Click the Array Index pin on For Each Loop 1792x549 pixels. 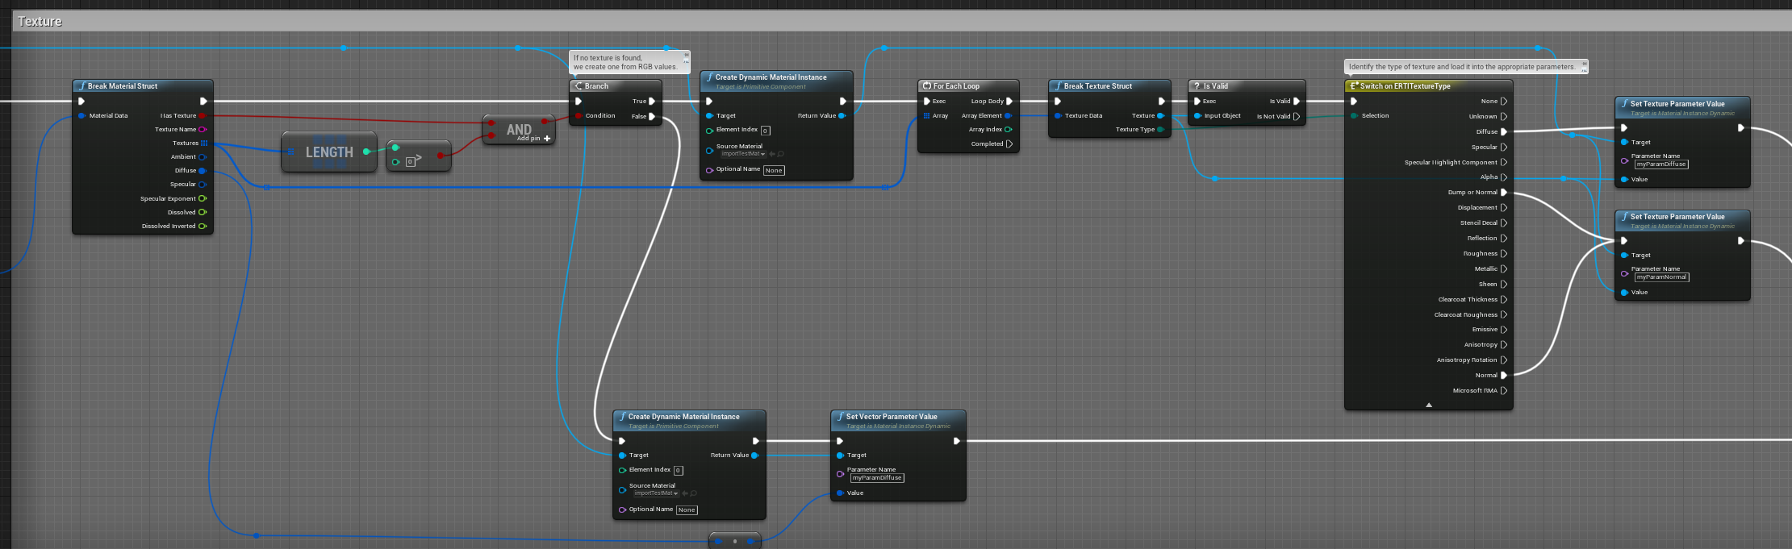[x=1008, y=130]
